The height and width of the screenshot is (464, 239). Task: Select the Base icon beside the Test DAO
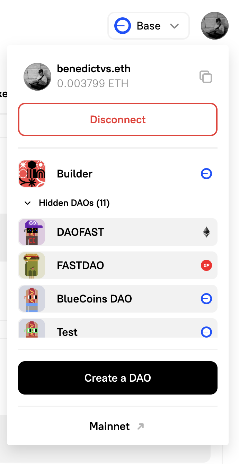click(x=206, y=332)
